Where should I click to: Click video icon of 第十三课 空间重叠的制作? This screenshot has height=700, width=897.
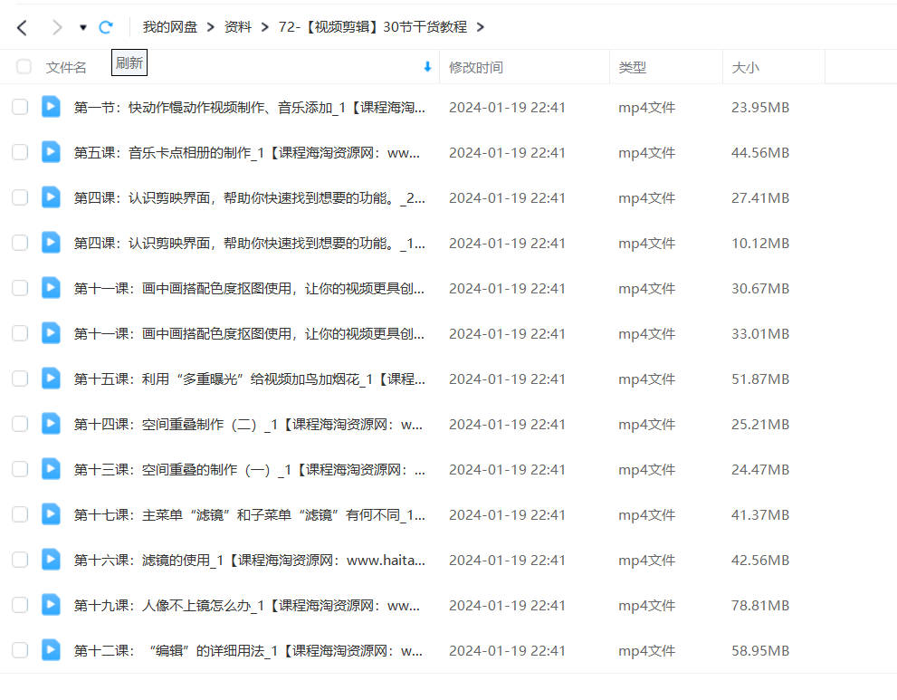coord(51,469)
